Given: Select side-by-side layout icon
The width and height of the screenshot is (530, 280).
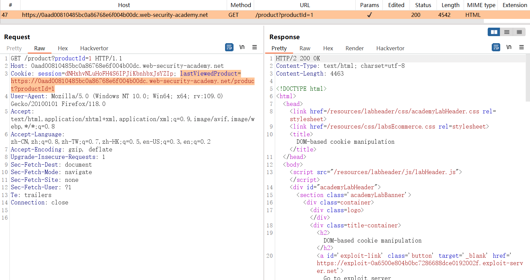Looking at the screenshot, I should click(x=494, y=32).
